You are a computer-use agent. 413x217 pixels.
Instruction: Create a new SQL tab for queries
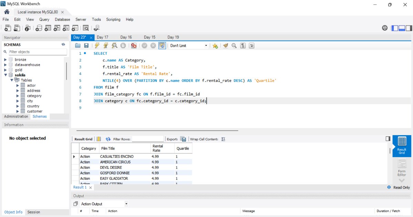(x=7, y=28)
